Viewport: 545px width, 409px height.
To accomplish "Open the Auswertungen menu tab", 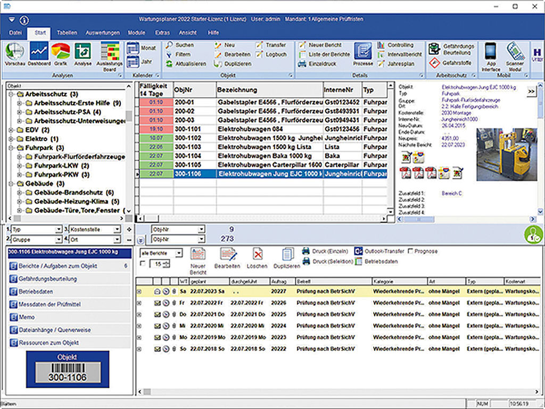I will coord(103,32).
